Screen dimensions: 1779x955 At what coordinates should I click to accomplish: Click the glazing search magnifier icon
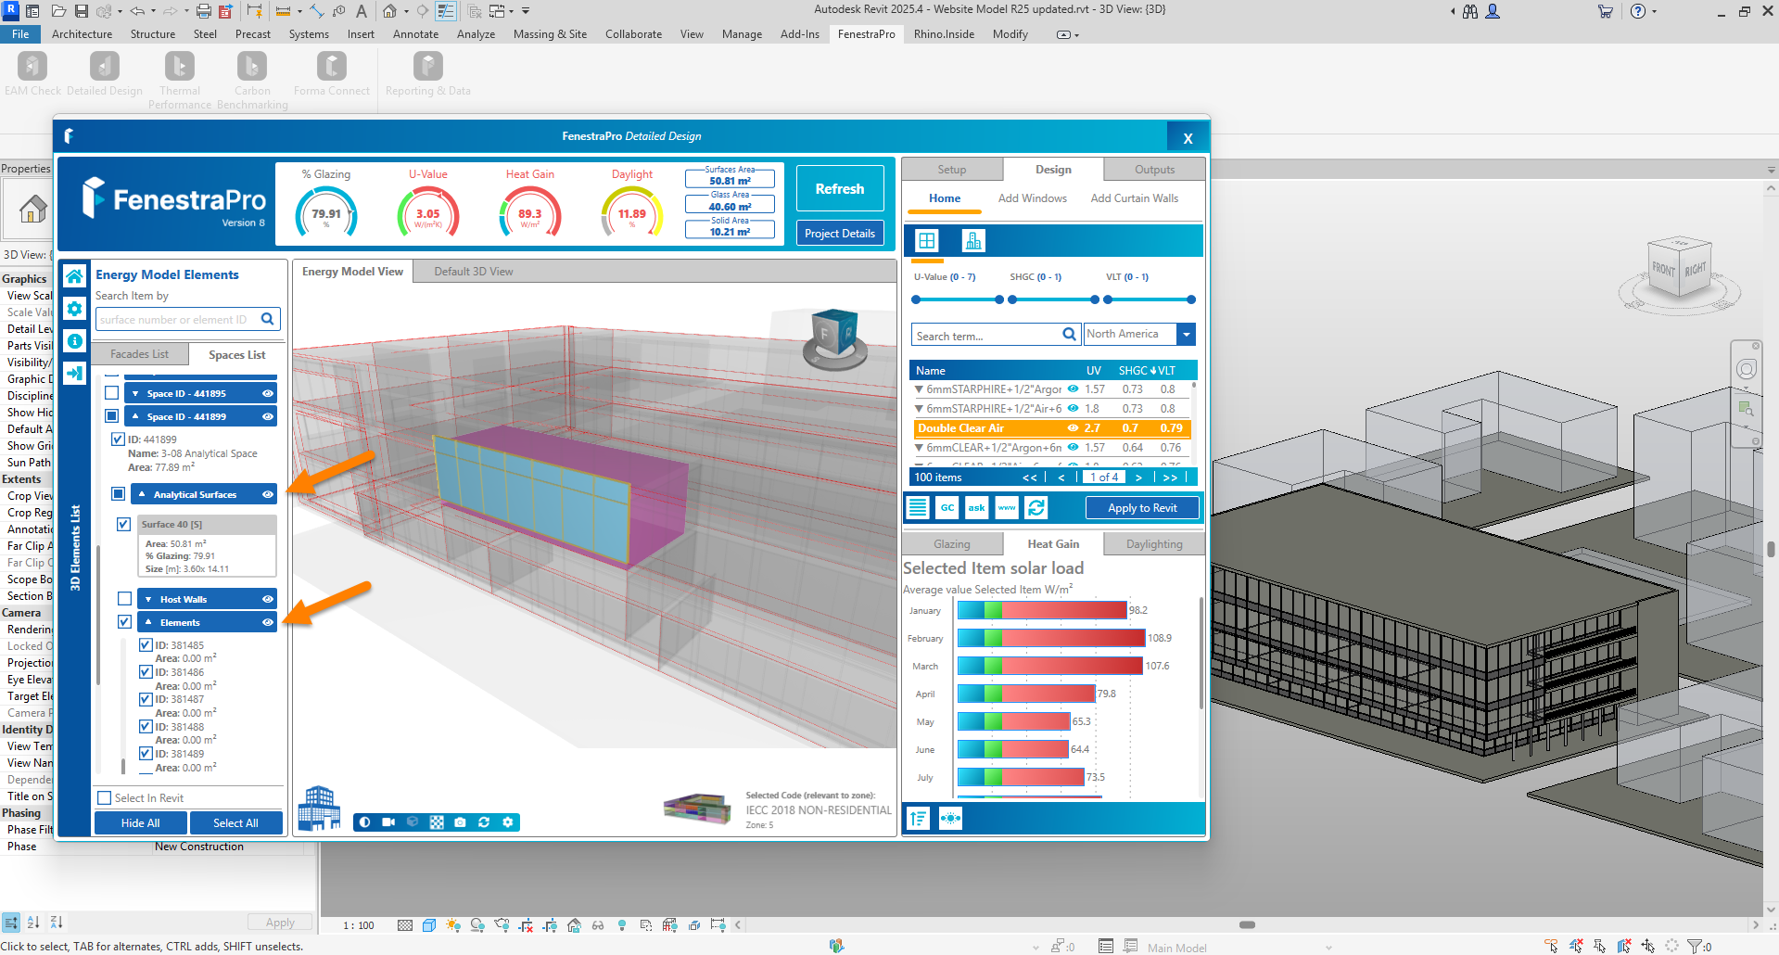[1069, 335]
